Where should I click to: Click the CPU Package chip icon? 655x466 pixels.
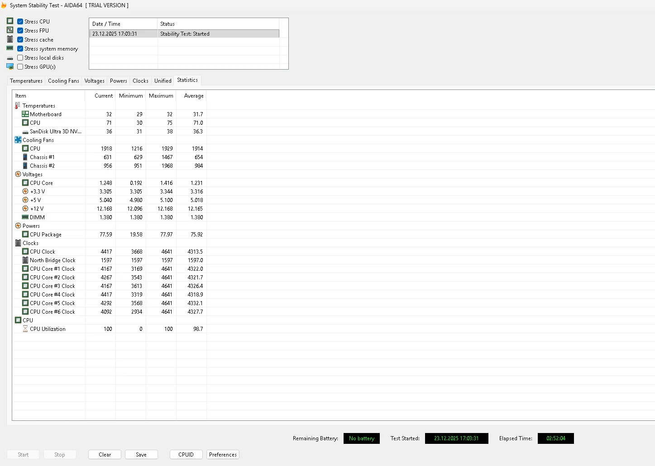click(25, 235)
